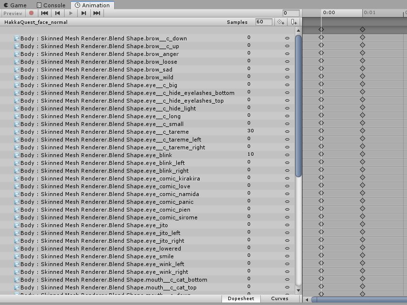The image size is (407, 305).
Task: Toggle Preview mode on
Action: coord(13,13)
